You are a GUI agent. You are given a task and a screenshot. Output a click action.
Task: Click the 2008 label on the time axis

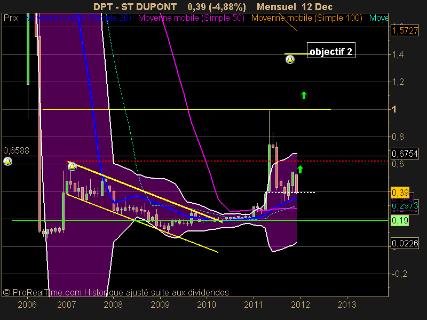click(113, 305)
